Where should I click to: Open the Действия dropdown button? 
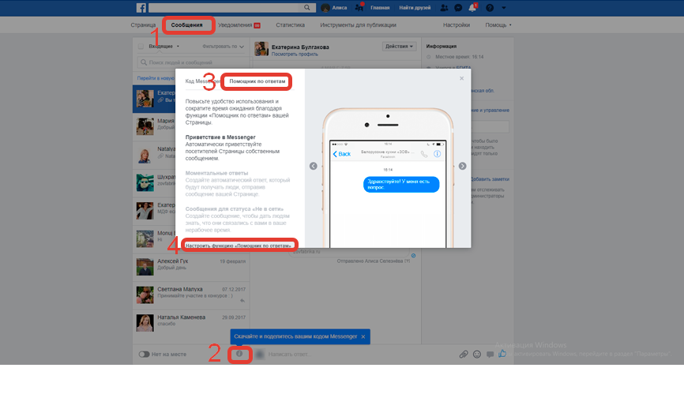(x=399, y=47)
